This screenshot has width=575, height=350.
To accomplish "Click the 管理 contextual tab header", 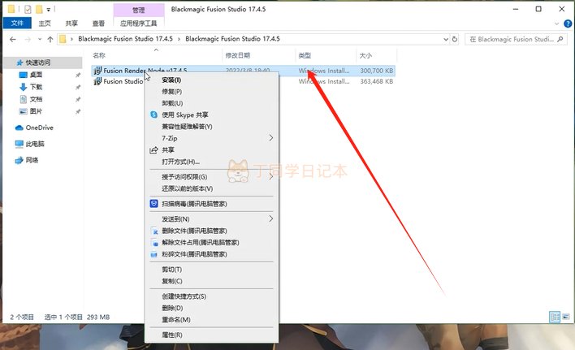I will click(139, 11).
